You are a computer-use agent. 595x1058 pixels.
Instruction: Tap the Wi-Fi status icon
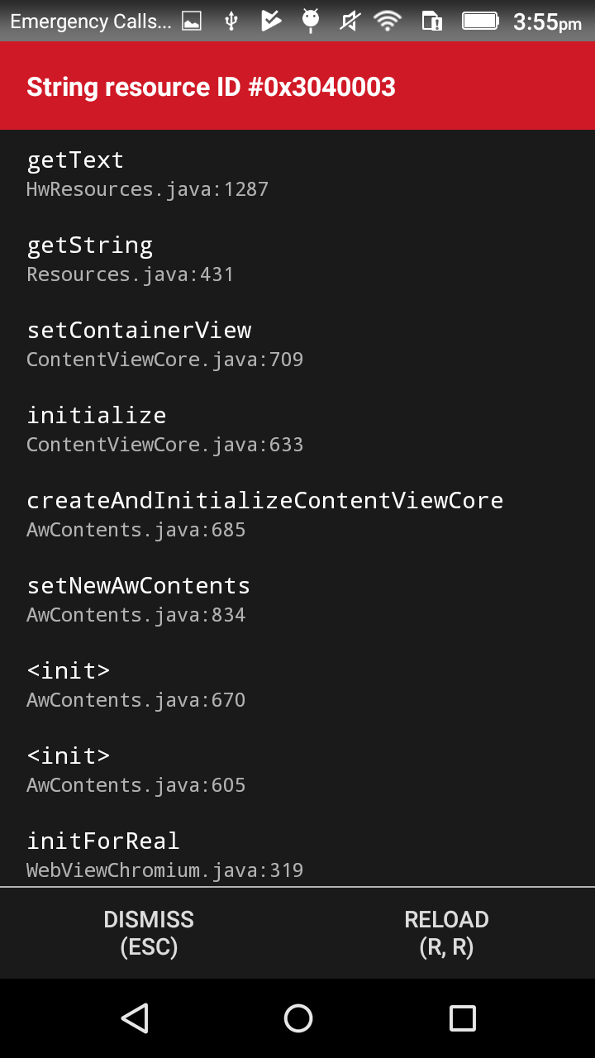(387, 21)
